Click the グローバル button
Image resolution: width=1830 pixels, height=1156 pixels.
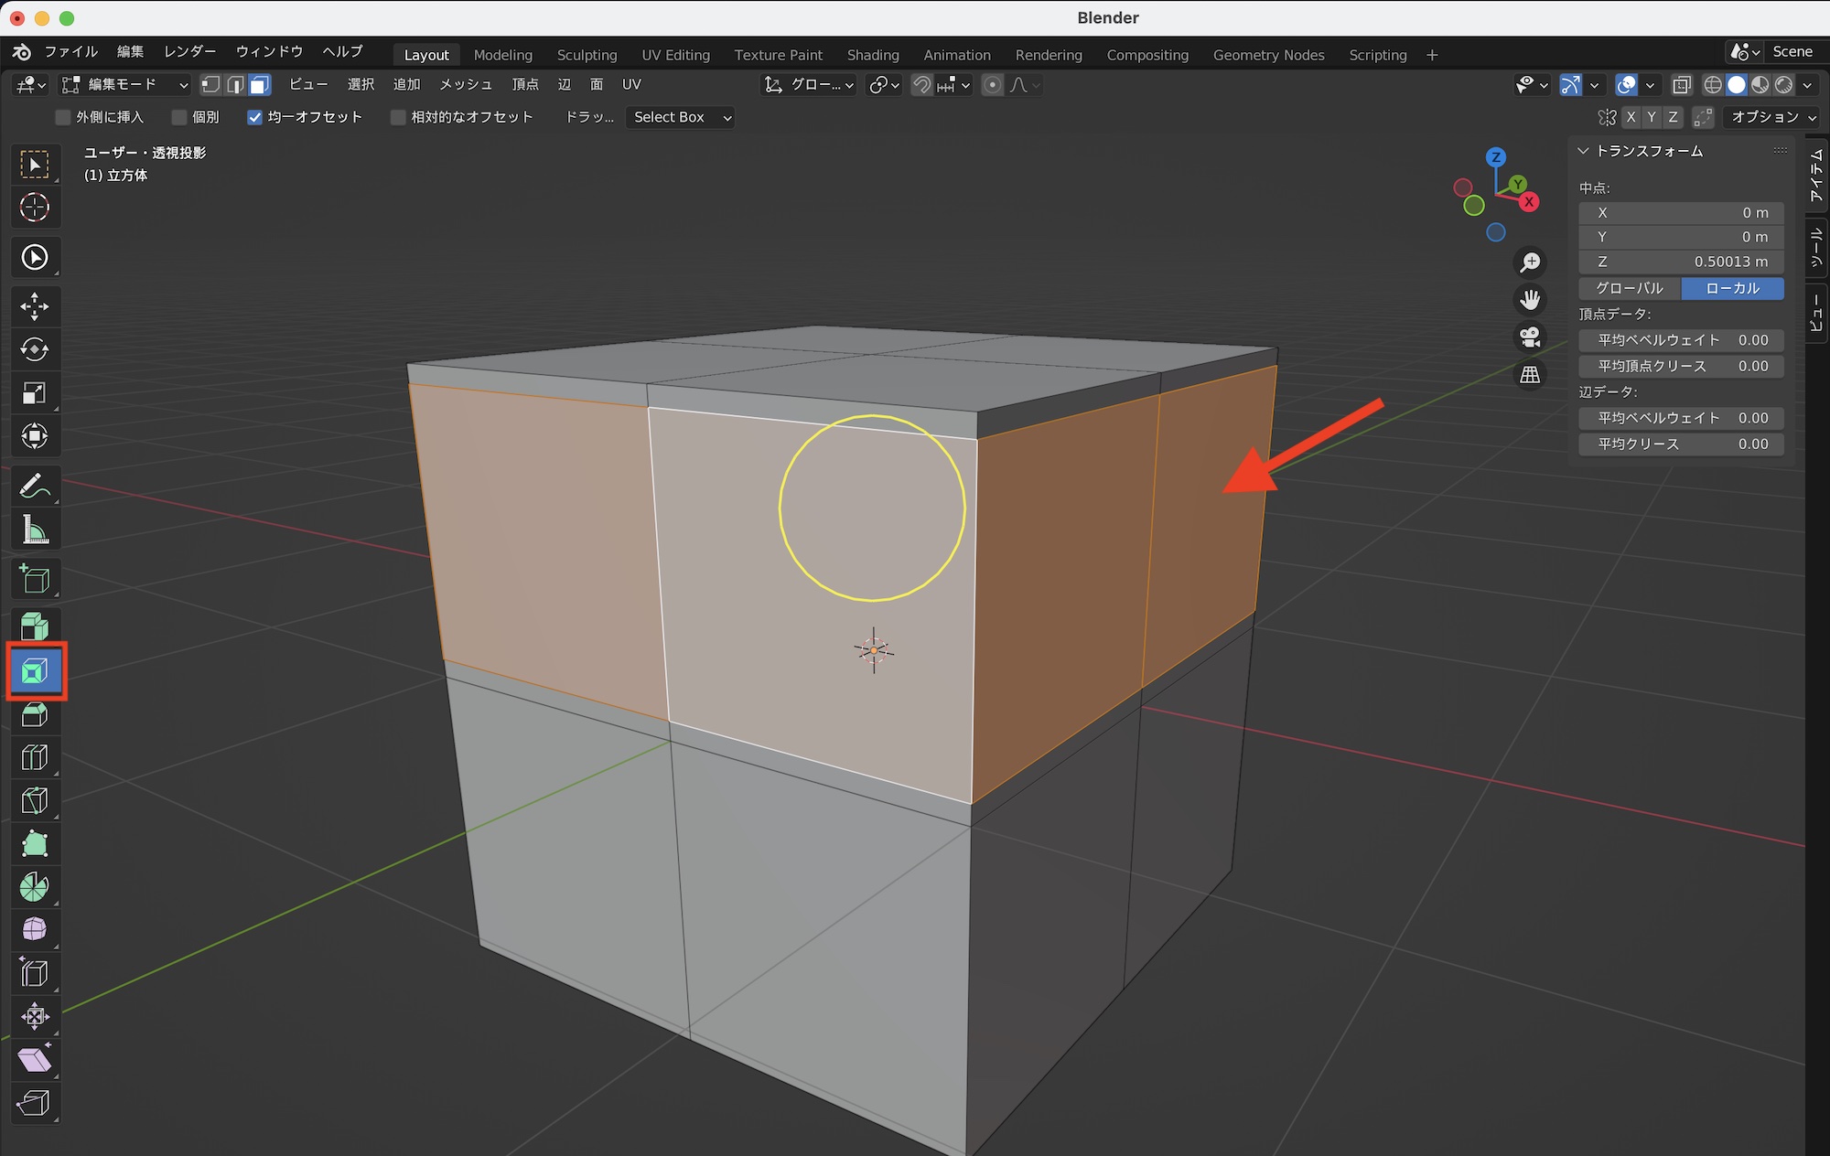point(1630,288)
